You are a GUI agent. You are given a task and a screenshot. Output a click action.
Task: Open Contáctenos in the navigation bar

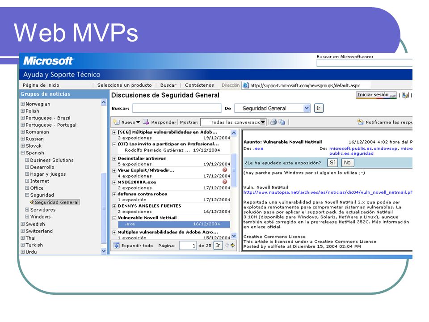coord(199,85)
